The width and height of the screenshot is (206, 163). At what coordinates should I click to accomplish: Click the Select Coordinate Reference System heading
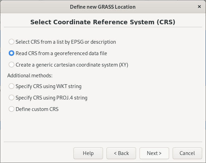(103, 22)
